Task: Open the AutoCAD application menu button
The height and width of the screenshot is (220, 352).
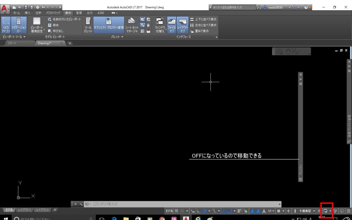Action: point(5,9)
